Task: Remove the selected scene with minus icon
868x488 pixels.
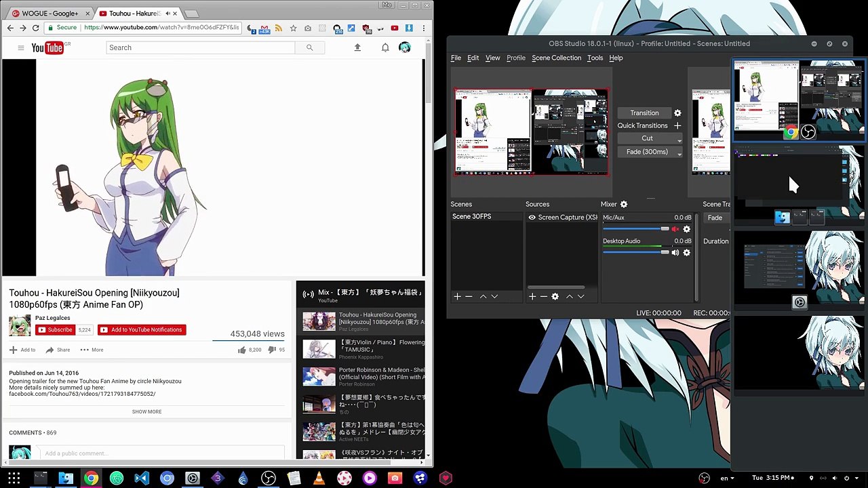Action: [x=469, y=296]
